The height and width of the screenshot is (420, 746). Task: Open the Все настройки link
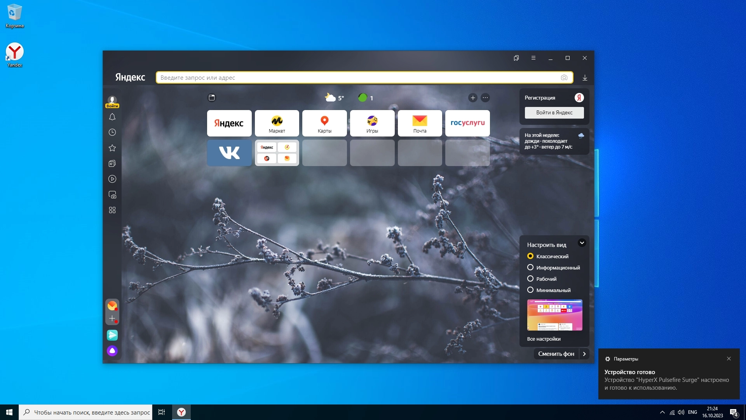tap(544, 339)
